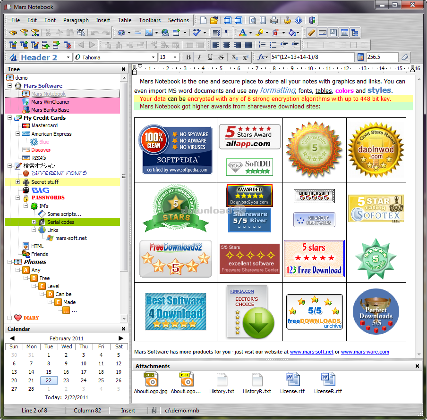Toggle Bold formatting button
Screen dimensions: 427x420
click(x=188, y=57)
